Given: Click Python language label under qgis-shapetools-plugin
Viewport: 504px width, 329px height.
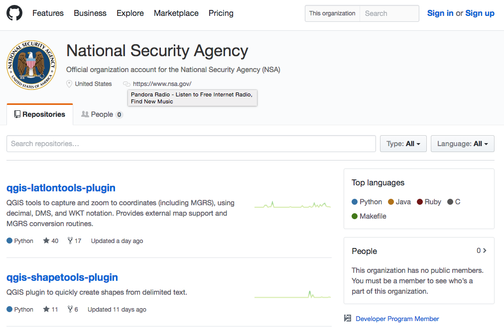Looking at the screenshot, I should [23, 310].
